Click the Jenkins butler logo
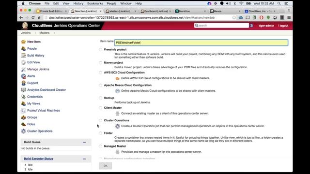 click(25, 26)
